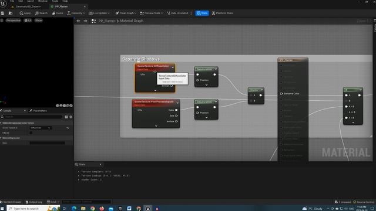Screen dimensions: 376x211
Task: Open the Window menu
Action: (43, 1)
